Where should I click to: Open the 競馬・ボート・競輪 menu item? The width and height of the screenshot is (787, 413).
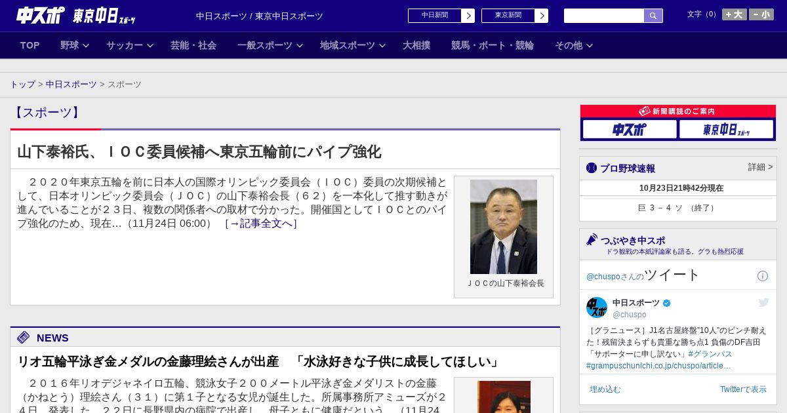coord(493,45)
